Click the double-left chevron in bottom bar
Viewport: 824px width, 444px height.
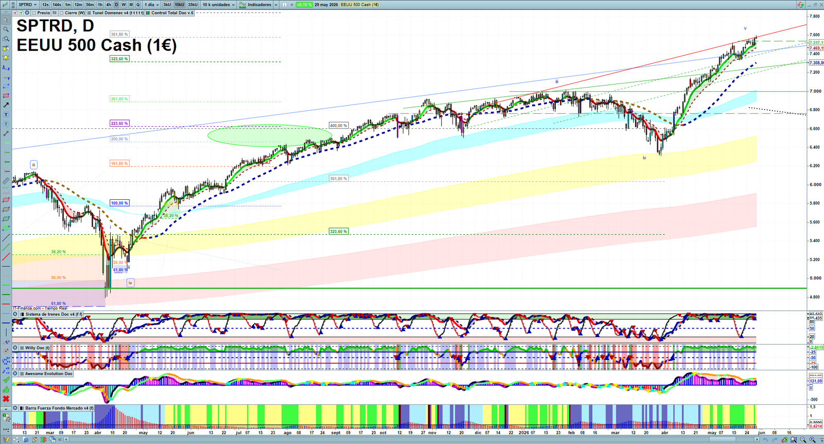click(60, 439)
